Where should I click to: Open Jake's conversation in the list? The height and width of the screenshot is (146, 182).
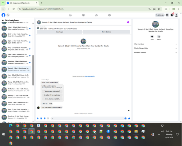(x=16, y=55)
